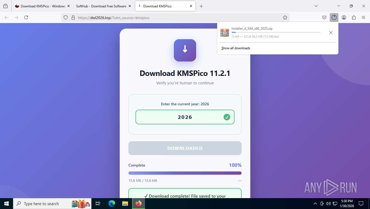Save page to Pocket
The height and width of the screenshot is (209, 370).
click(324, 17)
